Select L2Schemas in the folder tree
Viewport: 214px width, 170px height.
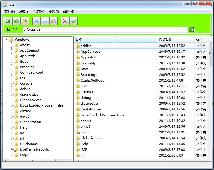[29, 144]
